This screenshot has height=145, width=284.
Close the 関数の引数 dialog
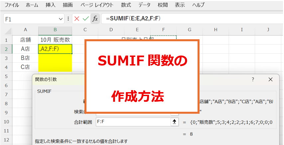coord(270,79)
